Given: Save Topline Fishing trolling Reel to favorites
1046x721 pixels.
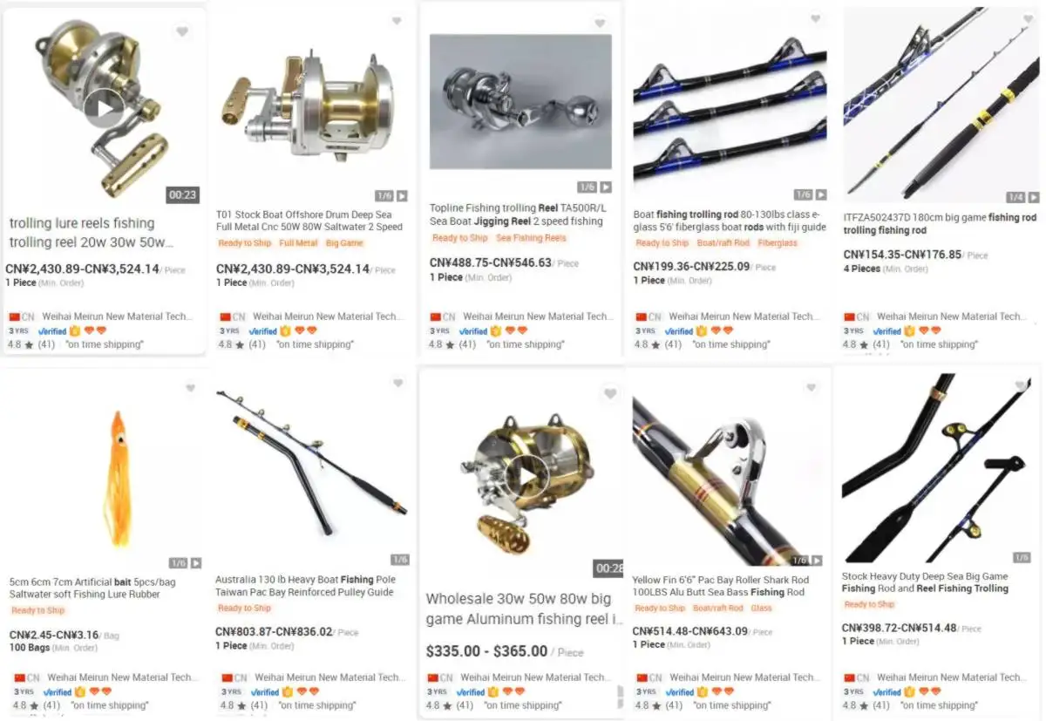Looking at the screenshot, I should tap(600, 24).
